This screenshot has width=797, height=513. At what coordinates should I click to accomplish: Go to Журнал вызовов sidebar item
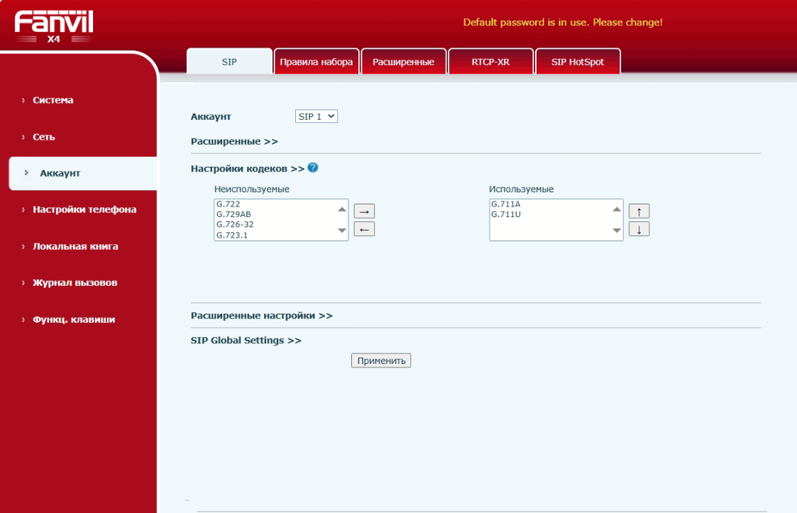(x=75, y=282)
